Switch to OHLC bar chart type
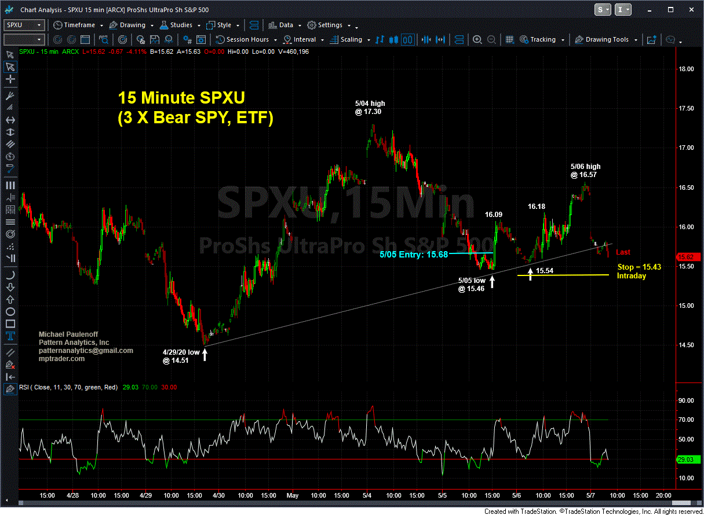Screen dimensions: 704x515 [x=380, y=40]
